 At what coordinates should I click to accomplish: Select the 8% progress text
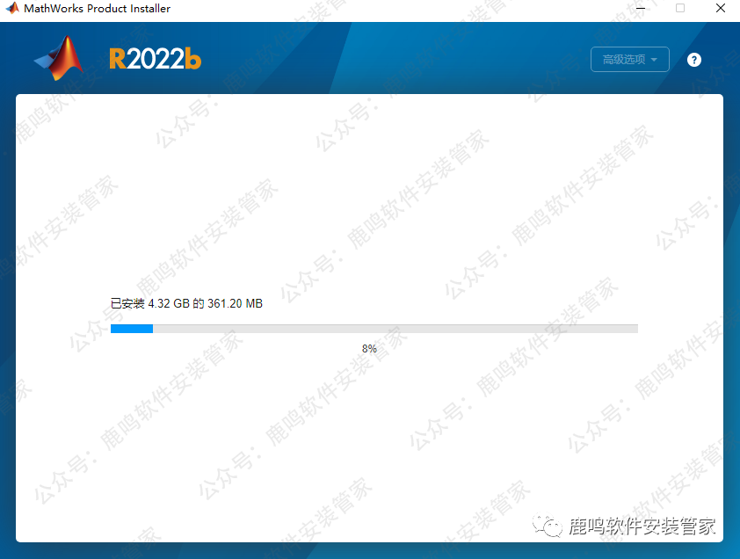coord(369,348)
